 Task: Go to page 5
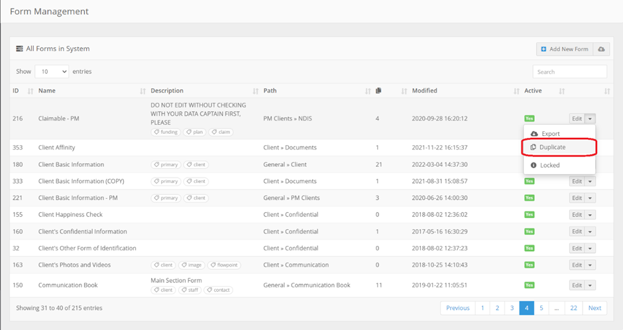(x=541, y=307)
